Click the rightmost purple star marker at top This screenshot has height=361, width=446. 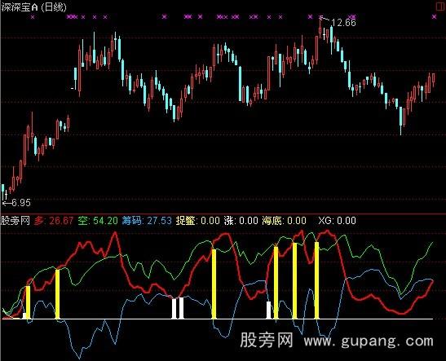coord(434,17)
